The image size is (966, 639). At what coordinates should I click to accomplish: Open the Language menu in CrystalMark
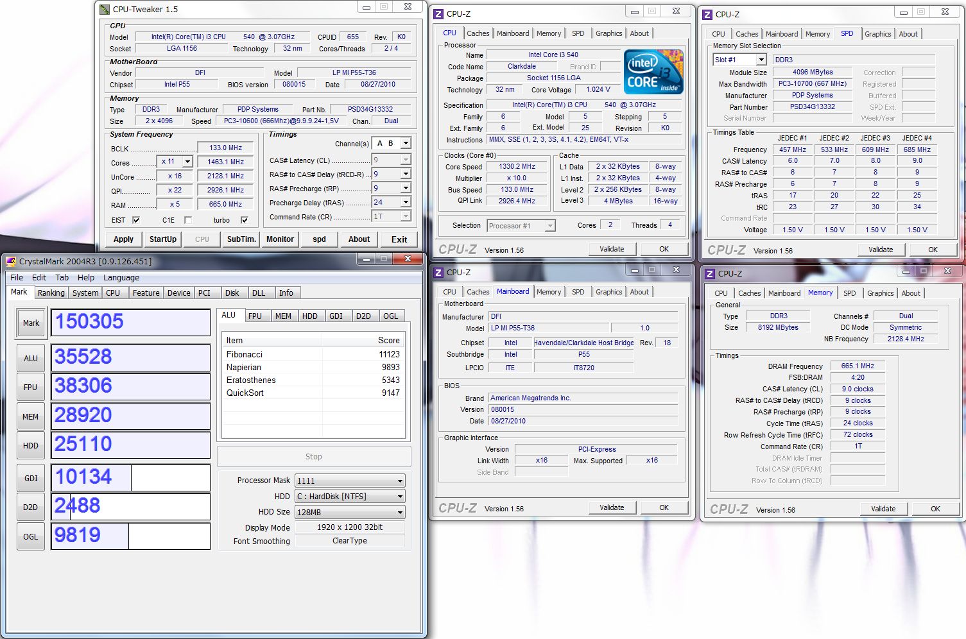(121, 278)
